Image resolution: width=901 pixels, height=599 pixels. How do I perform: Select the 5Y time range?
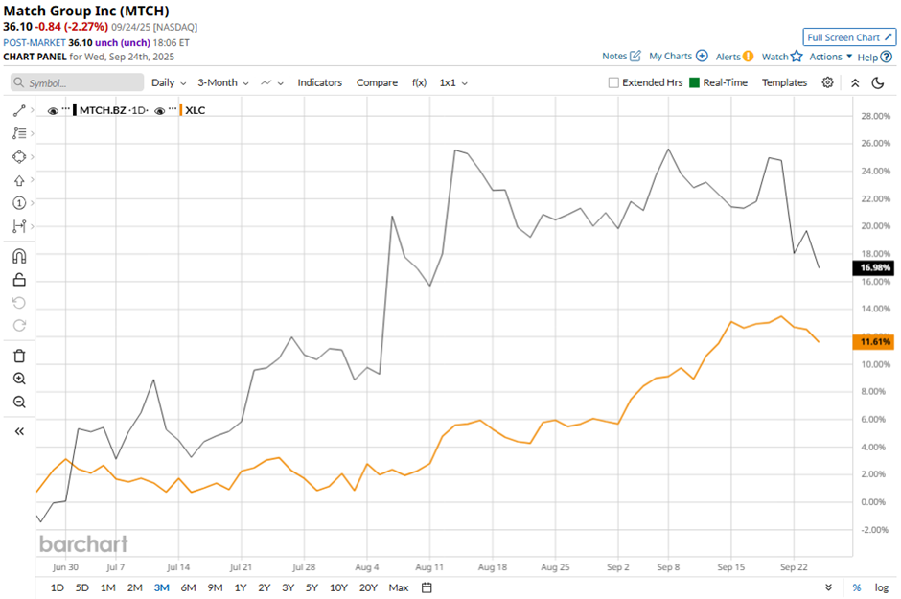[312, 587]
